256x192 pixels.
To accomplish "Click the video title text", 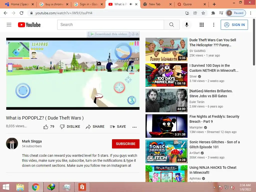I will tap(45, 118).
